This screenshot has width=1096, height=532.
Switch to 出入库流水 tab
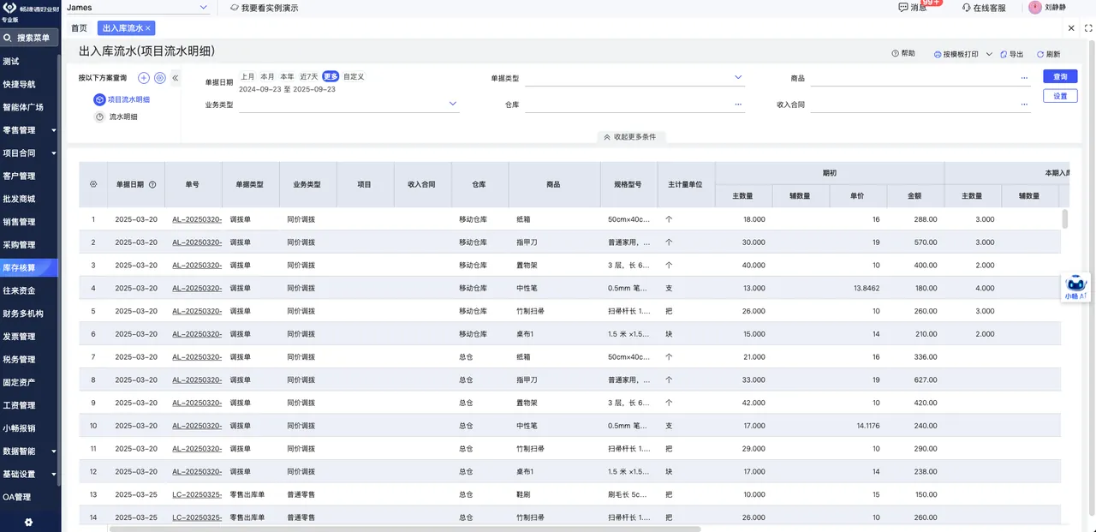(x=126, y=28)
